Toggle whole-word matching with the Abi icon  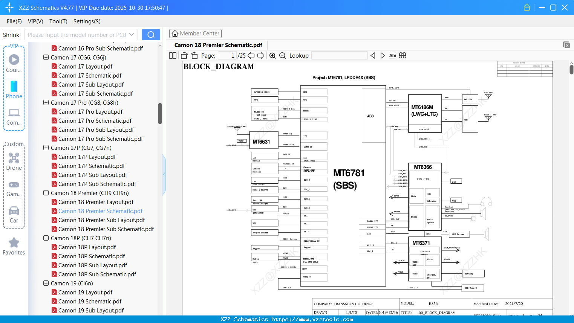[393, 55]
